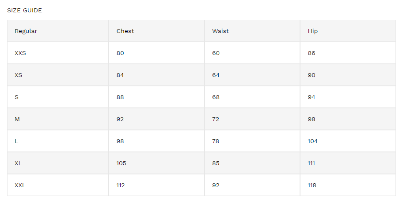This screenshot has height=207, width=403.
Task: Click the XXS chest value 80
Action: tap(120, 53)
